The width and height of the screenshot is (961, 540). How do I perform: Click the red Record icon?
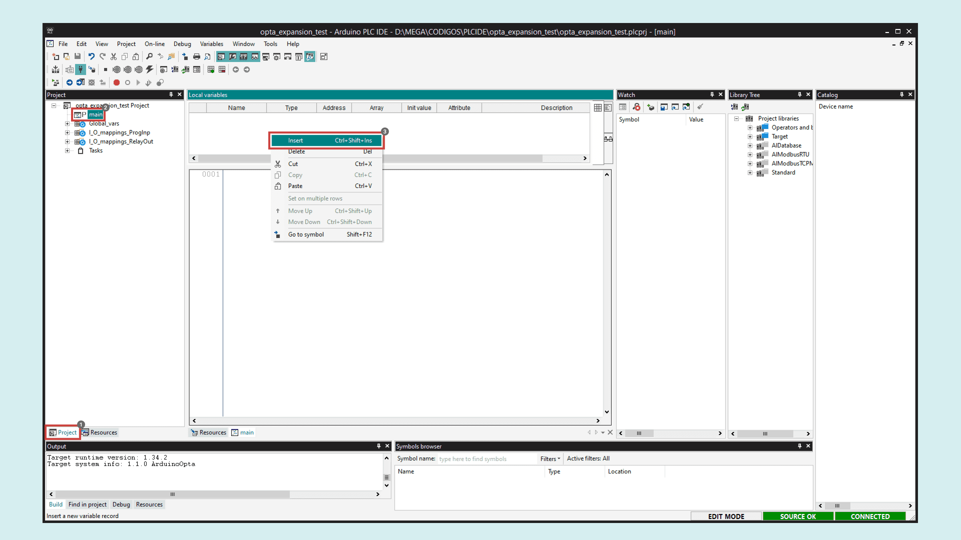(116, 83)
